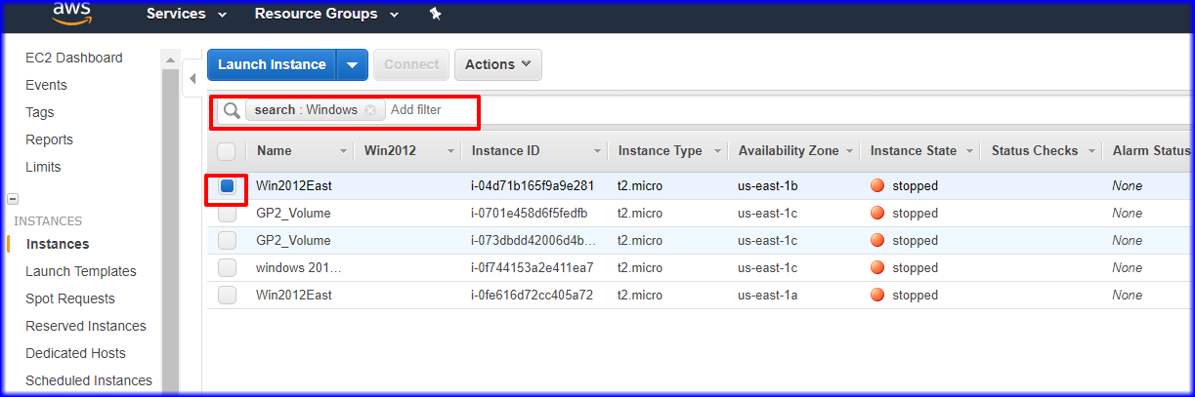Click the search magnifier icon in filter bar
Viewport: 1195px width, 397px height.
click(x=232, y=110)
